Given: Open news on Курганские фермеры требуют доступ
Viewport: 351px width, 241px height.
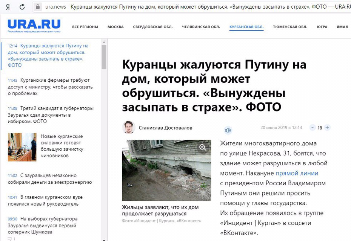Looking at the screenshot, I should 50,87.
